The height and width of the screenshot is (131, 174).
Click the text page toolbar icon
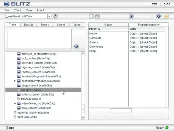(x=97, y=16)
